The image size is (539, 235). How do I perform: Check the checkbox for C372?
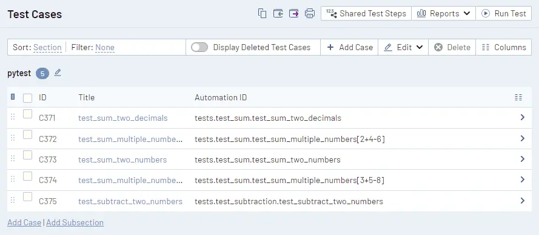click(x=27, y=134)
